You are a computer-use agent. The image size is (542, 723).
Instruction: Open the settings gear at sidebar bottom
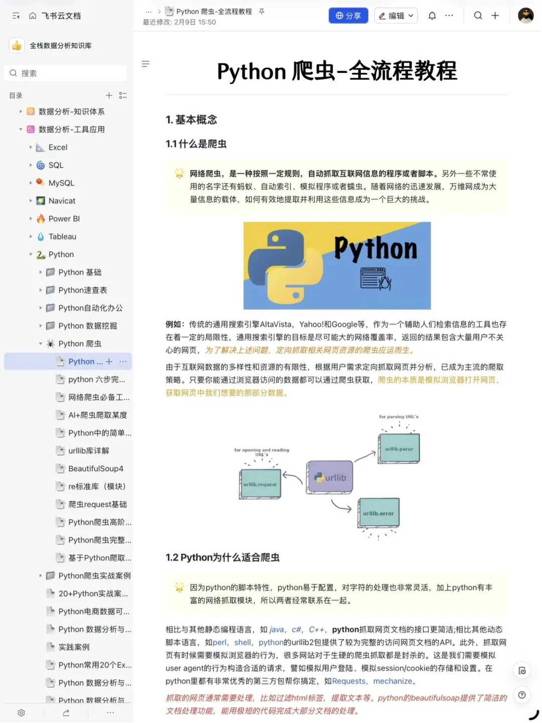(21, 712)
